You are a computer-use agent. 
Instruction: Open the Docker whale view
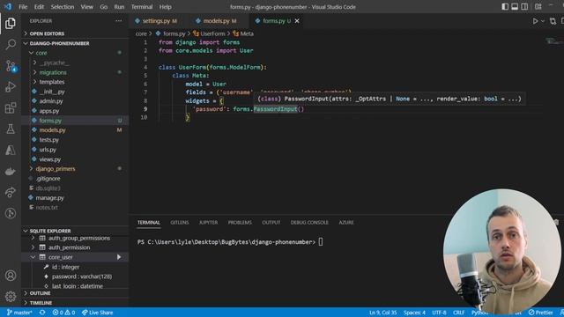pyautogui.click(x=11, y=172)
